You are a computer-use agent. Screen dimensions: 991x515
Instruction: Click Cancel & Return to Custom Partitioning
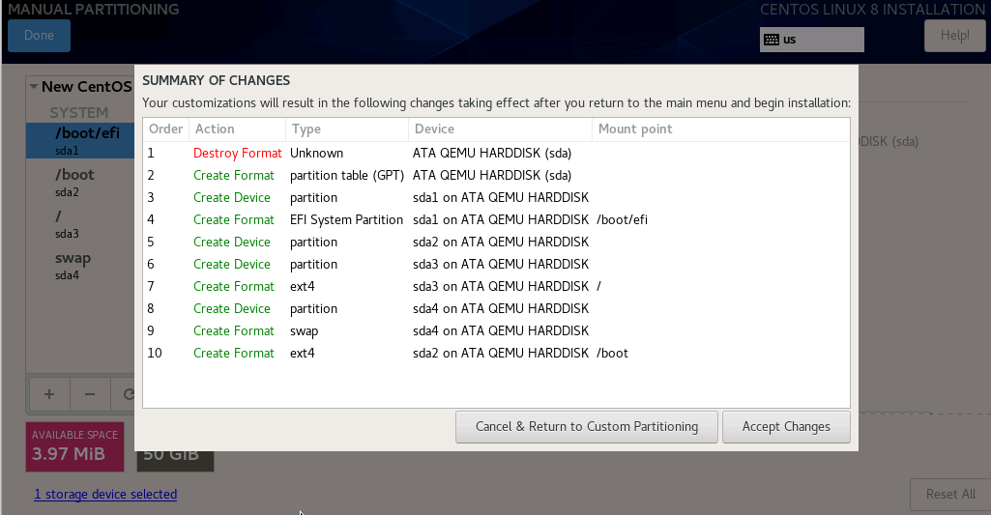coord(587,427)
